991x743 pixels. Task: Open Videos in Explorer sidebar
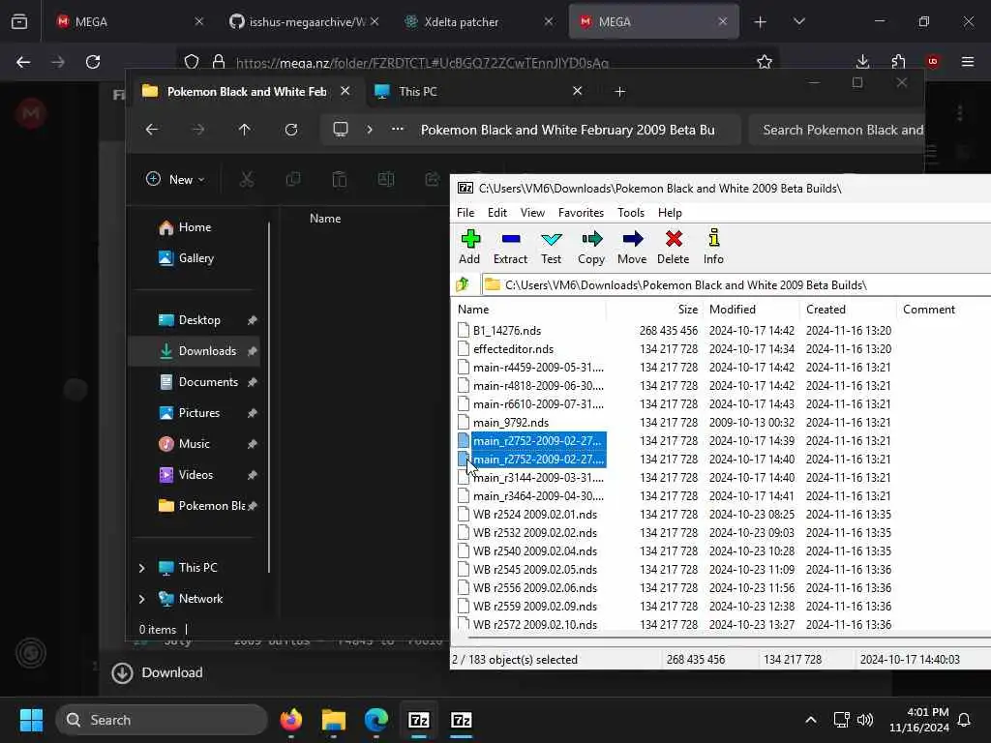[195, 474]
